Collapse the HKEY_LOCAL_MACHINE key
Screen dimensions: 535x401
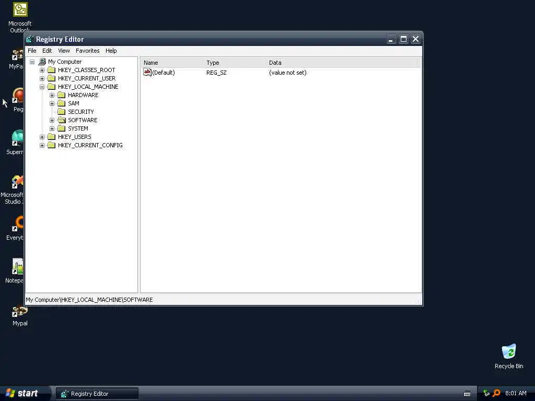(x=42, y=87)
